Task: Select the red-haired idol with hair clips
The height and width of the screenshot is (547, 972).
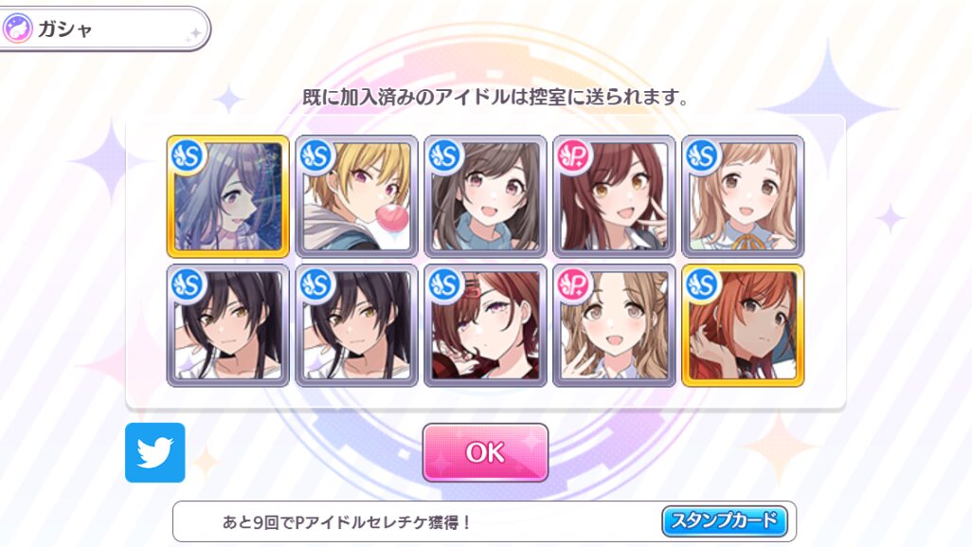Action: click(485, 325)
